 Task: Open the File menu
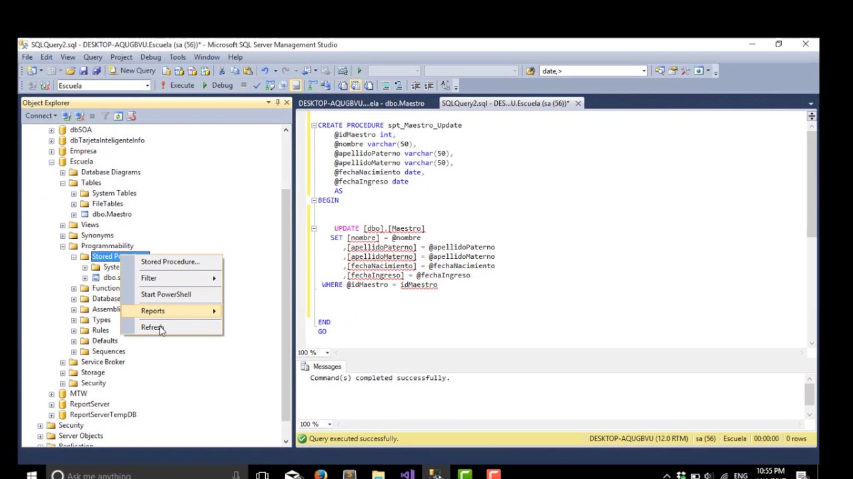click(27, 57)
